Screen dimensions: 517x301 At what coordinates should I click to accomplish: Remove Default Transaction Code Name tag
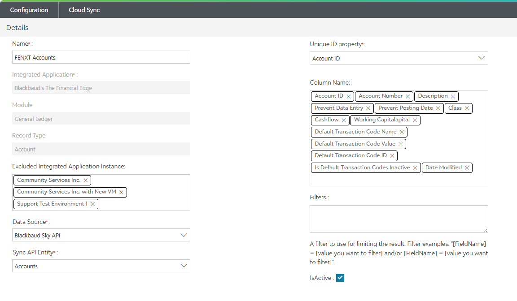tap(402, 132)
